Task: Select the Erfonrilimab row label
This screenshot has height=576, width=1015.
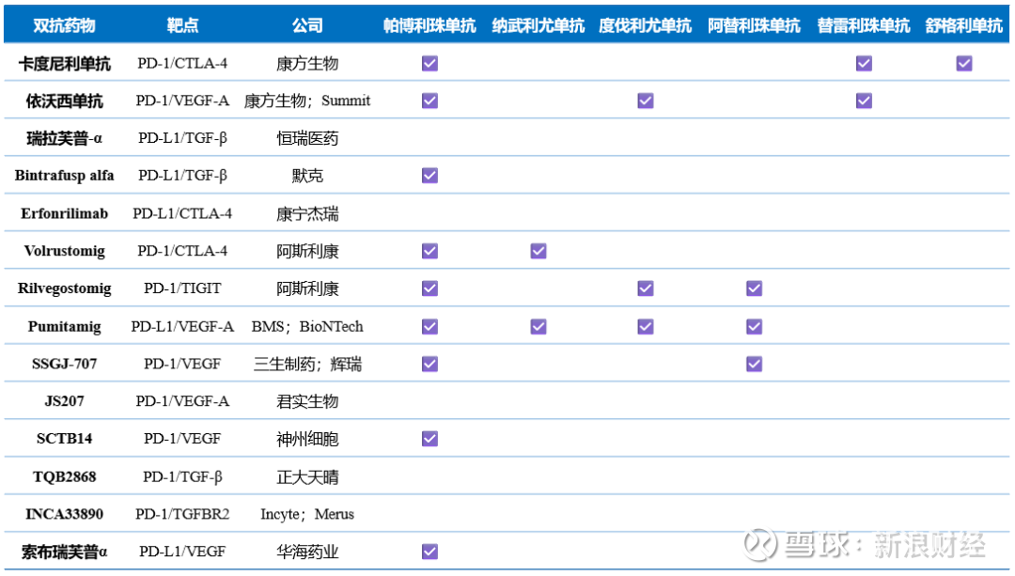Action: click(x=64, y=213)
